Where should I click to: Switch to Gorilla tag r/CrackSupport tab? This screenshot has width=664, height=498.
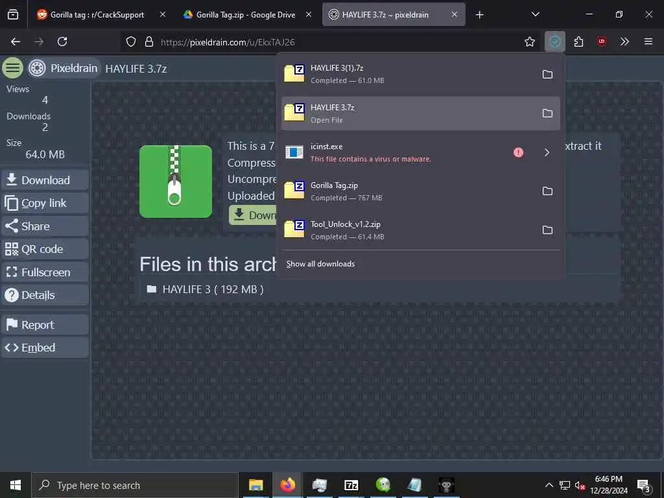tap(97, 15)
